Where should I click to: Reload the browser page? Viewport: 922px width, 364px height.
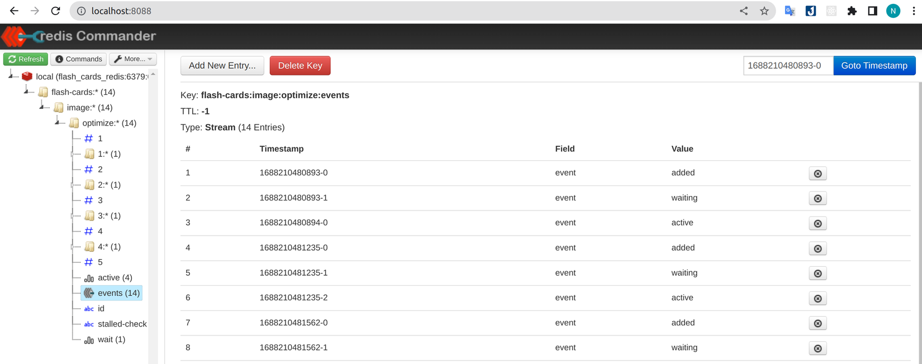[55, 11]
